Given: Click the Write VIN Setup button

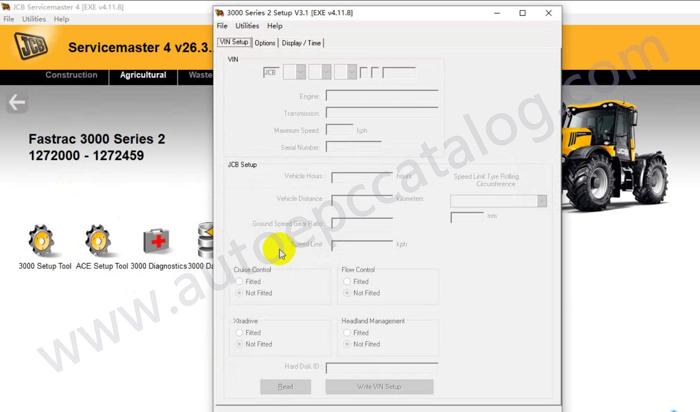Looking at the screenshot, I should (x=379, y=387).
